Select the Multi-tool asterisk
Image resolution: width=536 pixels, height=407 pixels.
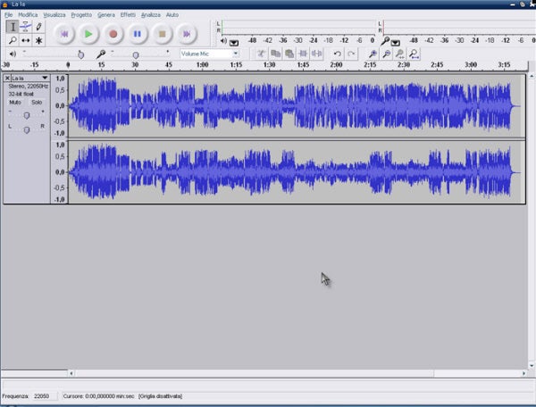tap(38, 40)
